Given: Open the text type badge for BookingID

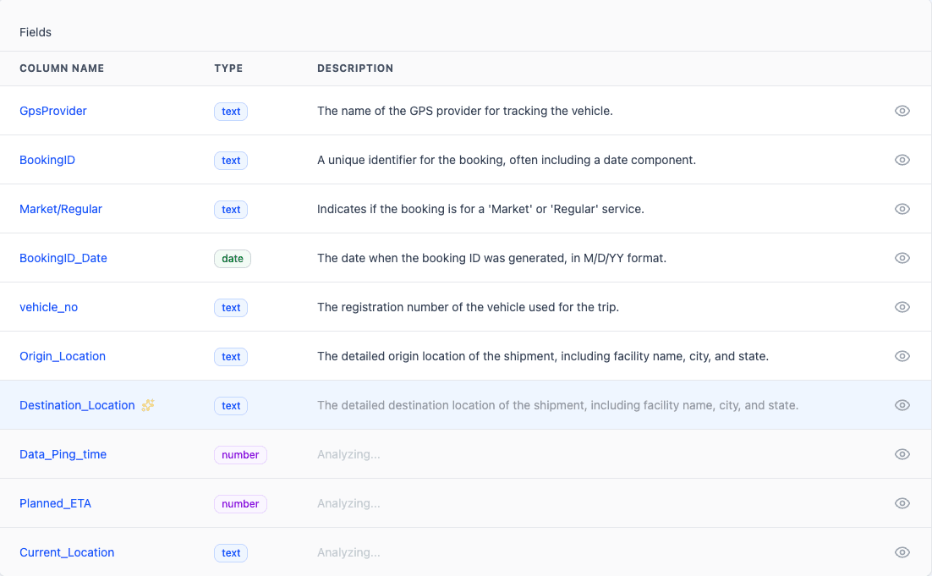Looking at the screenshot, I should [231, 160].
